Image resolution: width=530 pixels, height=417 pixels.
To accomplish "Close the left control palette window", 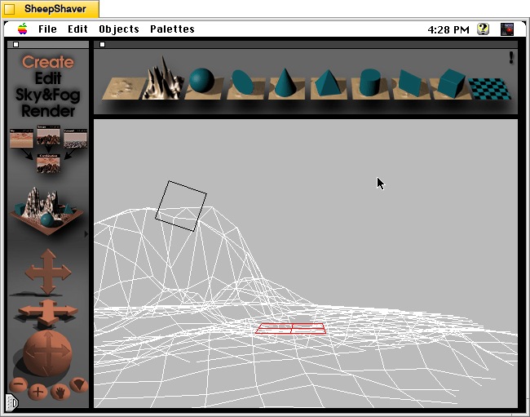I will click(15, 45).
